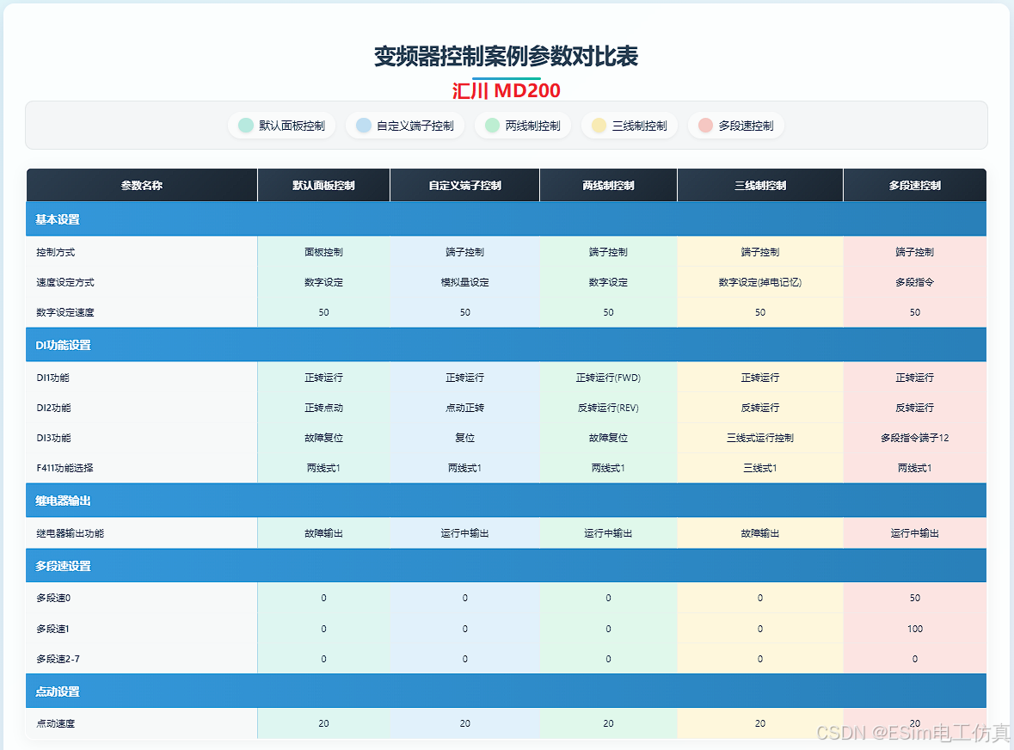
Task: Click 故障输出 in the 默认面板控制 column
Action: point(324,533)
